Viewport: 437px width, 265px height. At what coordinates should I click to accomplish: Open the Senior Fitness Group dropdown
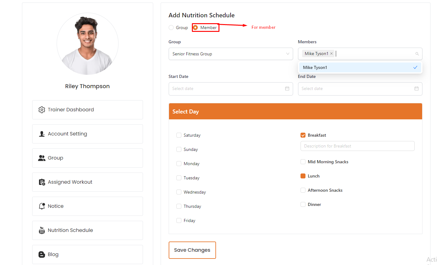(x=231, y=54)
